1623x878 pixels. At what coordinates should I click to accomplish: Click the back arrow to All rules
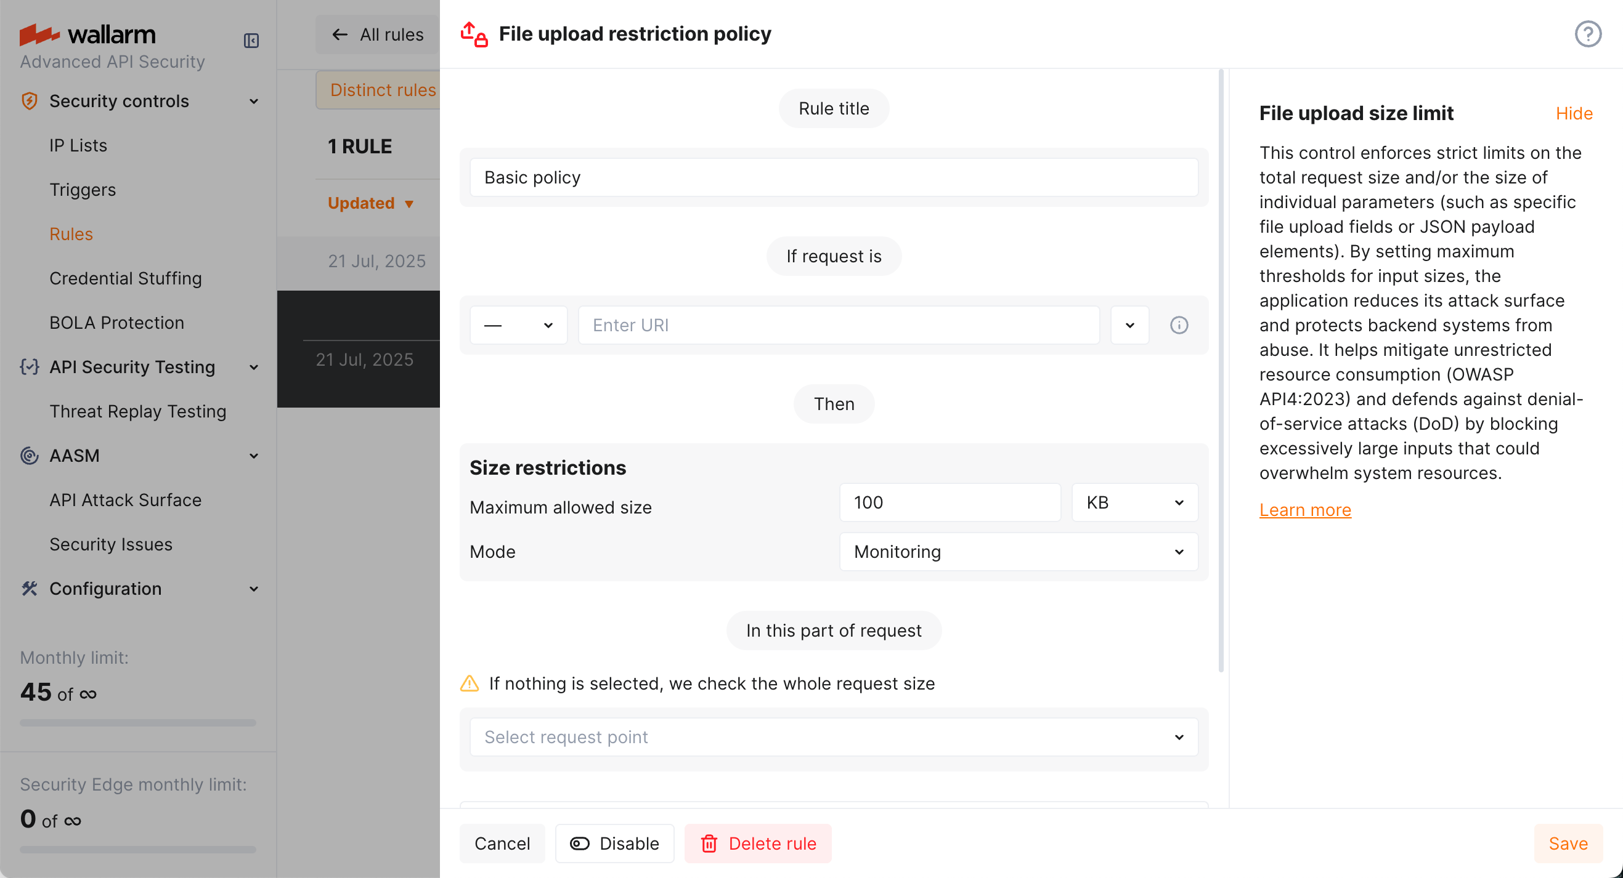click(340, 34)
